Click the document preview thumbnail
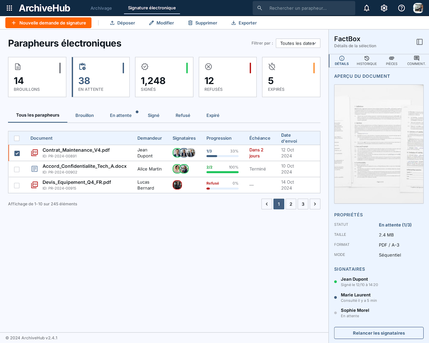This screenshot has height=343, width=429. 379,144
